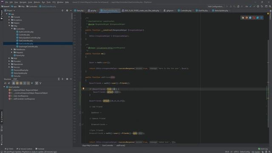
Task: Open the Event Log button
Action: (263, 149)
